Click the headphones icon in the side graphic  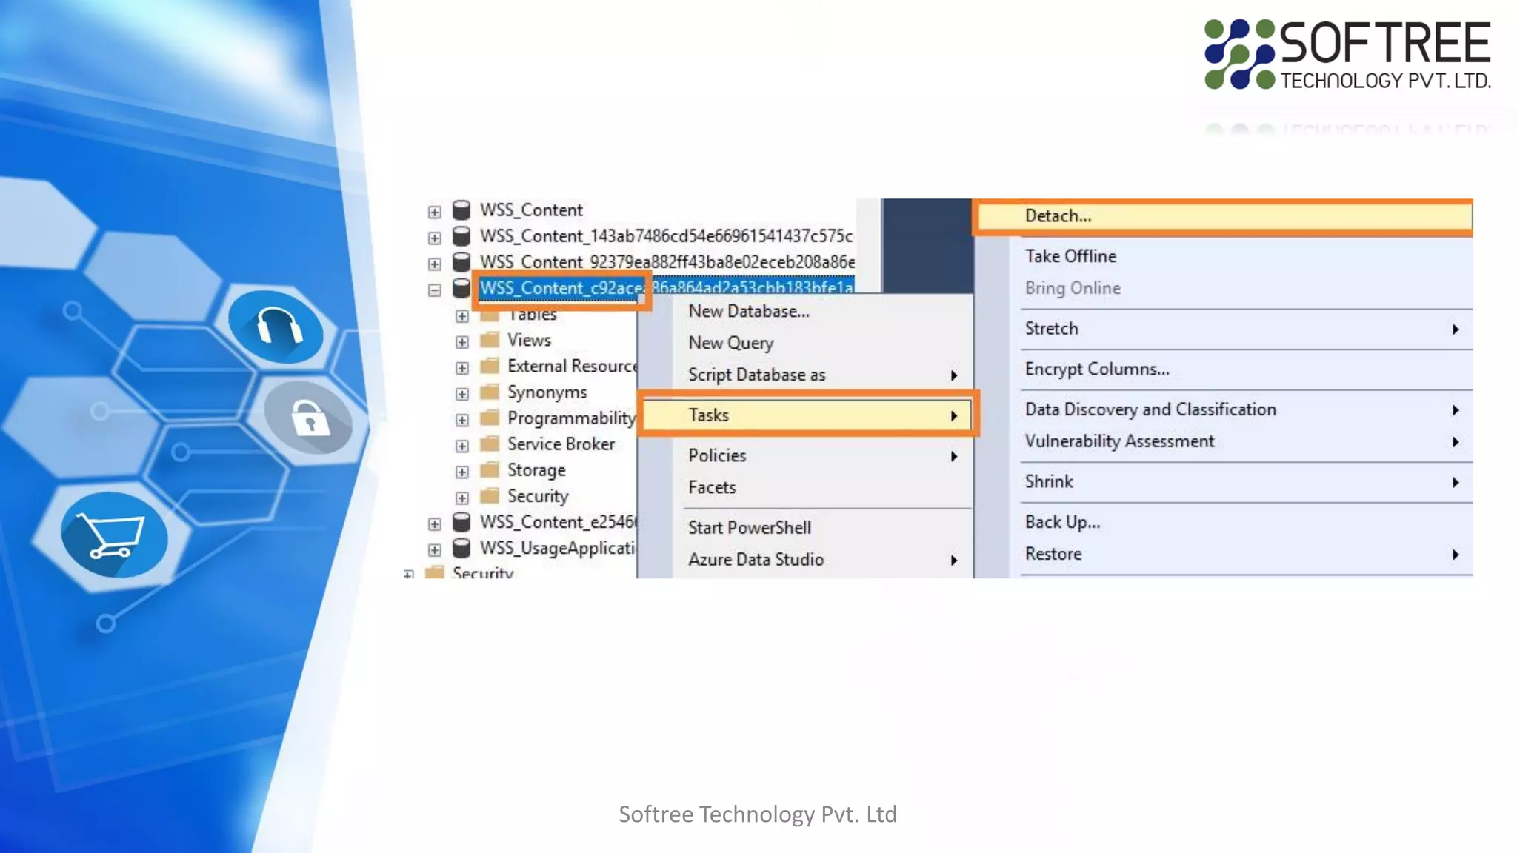[276, 327]
